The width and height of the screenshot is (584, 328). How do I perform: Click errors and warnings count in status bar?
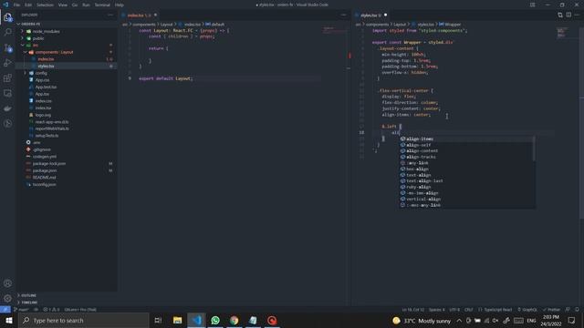[x=51, y=310]
